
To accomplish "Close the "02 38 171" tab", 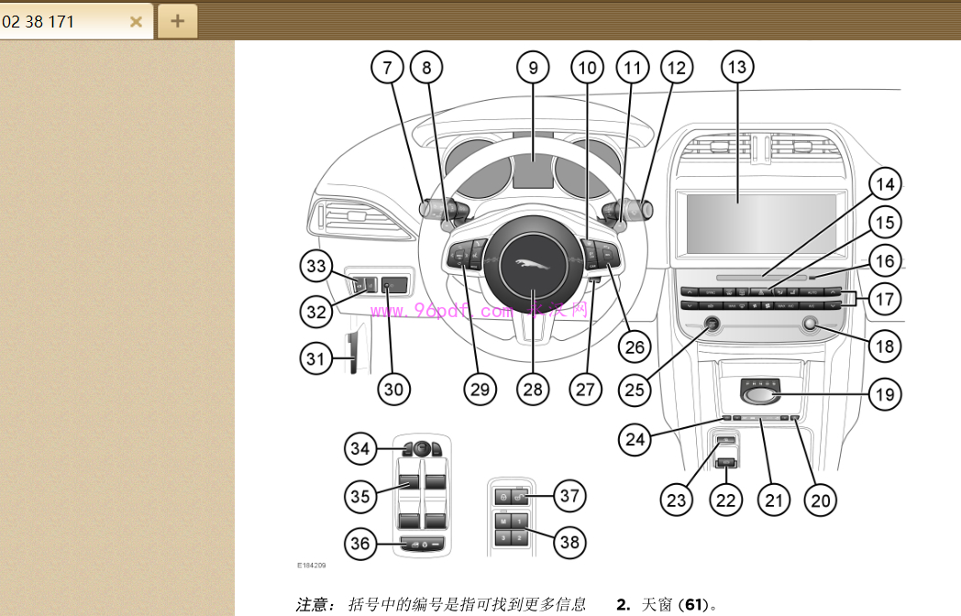I will pos(136,22).
